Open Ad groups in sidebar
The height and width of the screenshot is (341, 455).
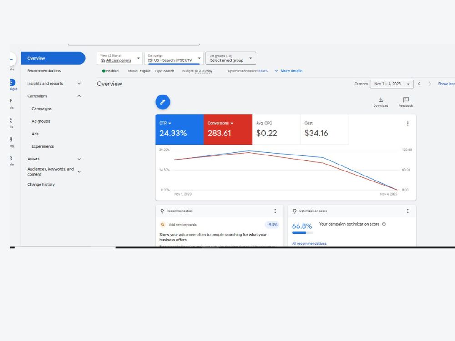40,121
